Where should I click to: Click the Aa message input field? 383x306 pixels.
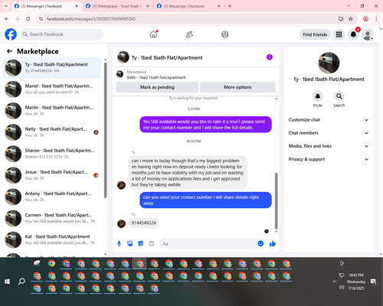[x=208, y=244]
